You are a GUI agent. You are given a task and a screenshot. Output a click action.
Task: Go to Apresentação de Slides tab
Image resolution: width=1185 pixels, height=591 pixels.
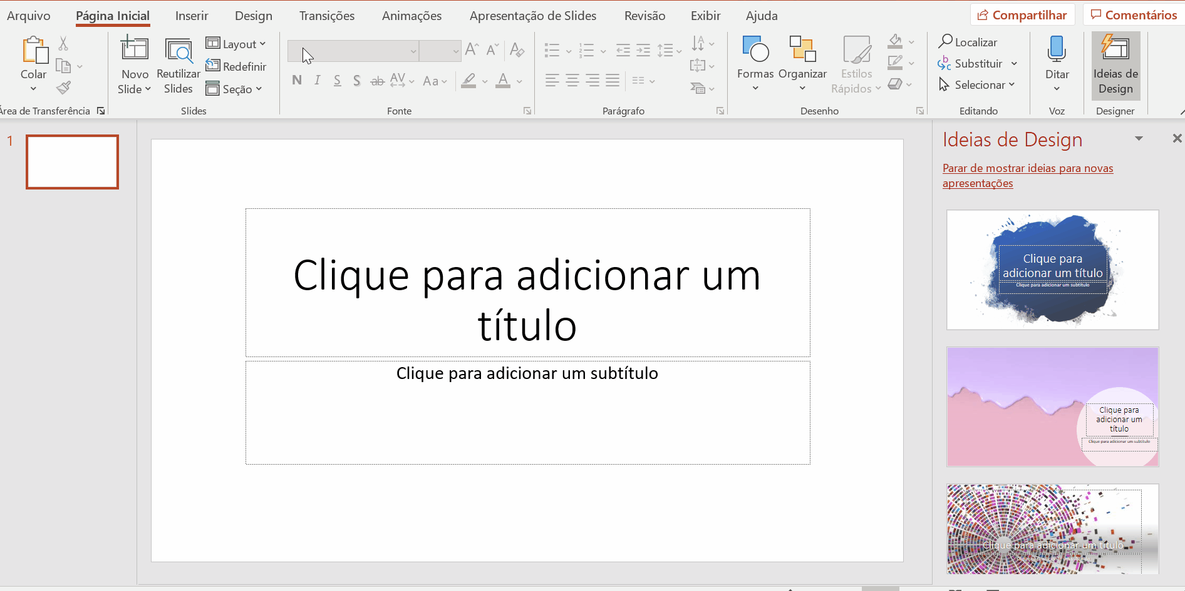[533, 16]
